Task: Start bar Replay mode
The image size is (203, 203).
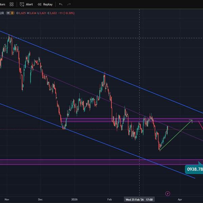Action: click(45, 4)
